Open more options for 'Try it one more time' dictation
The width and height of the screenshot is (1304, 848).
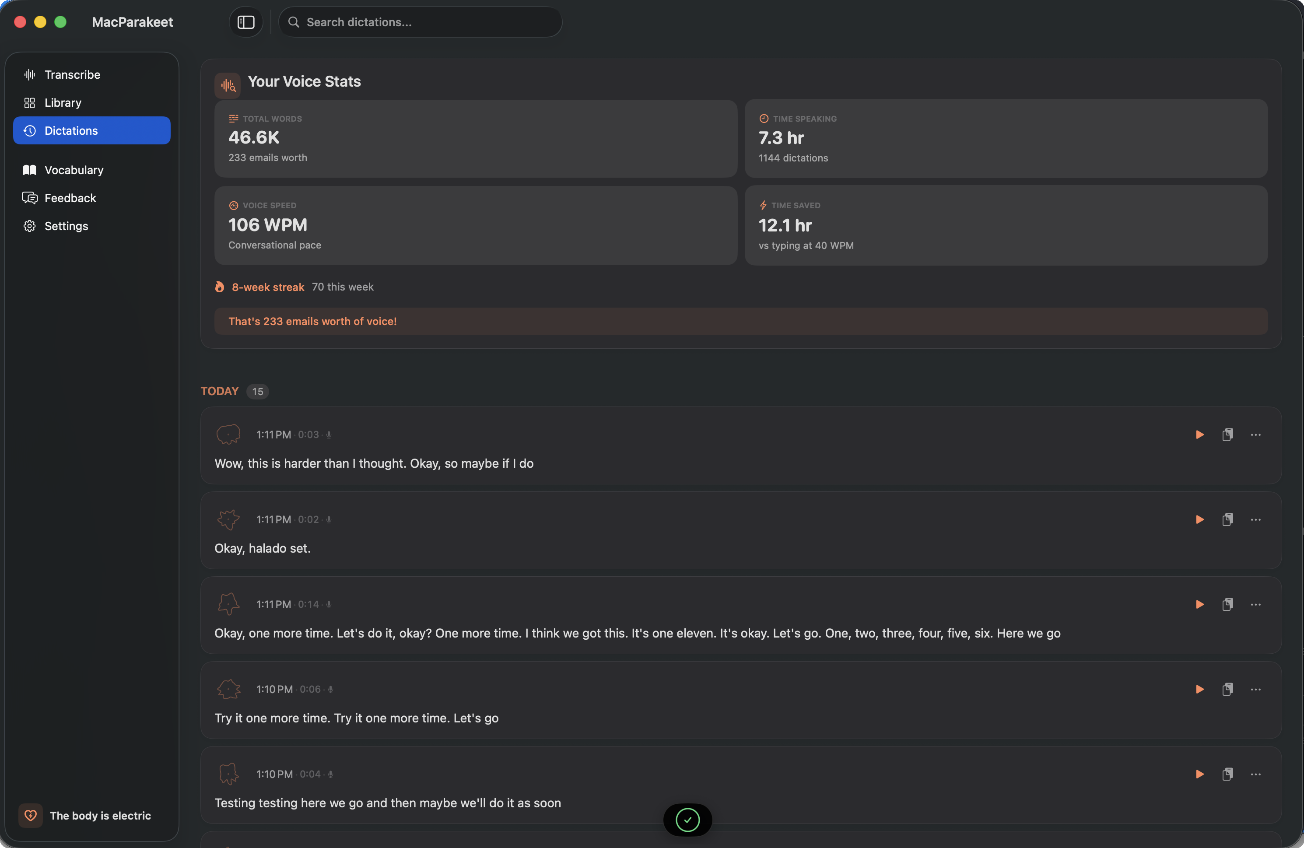1256,689
